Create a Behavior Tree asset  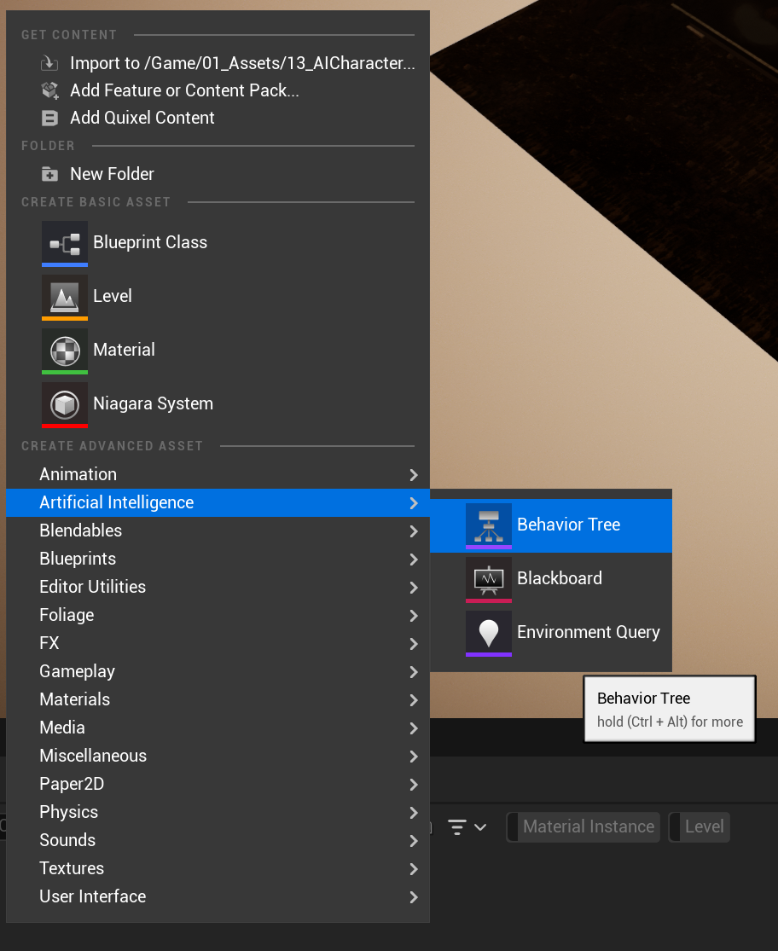click(550, 526)
